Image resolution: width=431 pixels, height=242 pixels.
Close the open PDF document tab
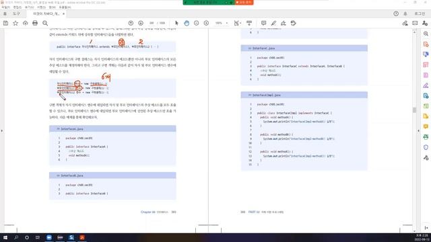(63, 13)
